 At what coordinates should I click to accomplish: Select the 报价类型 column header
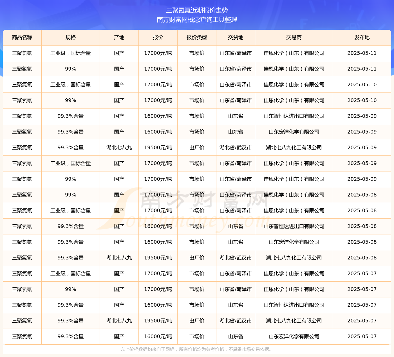coord(197,37)
